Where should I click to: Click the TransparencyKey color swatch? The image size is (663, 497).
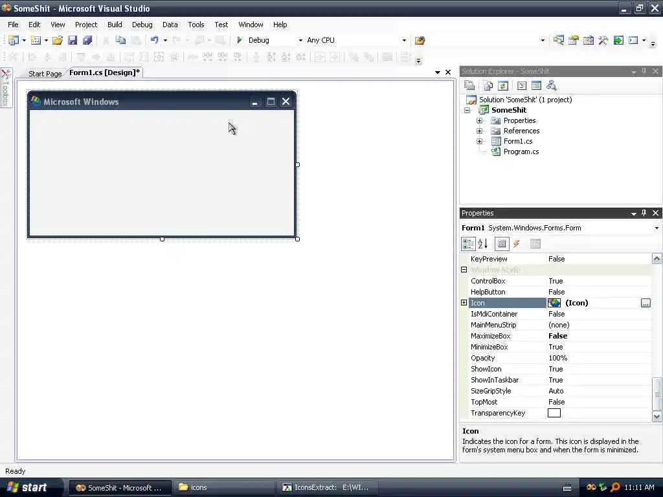[x=554, y=413]
